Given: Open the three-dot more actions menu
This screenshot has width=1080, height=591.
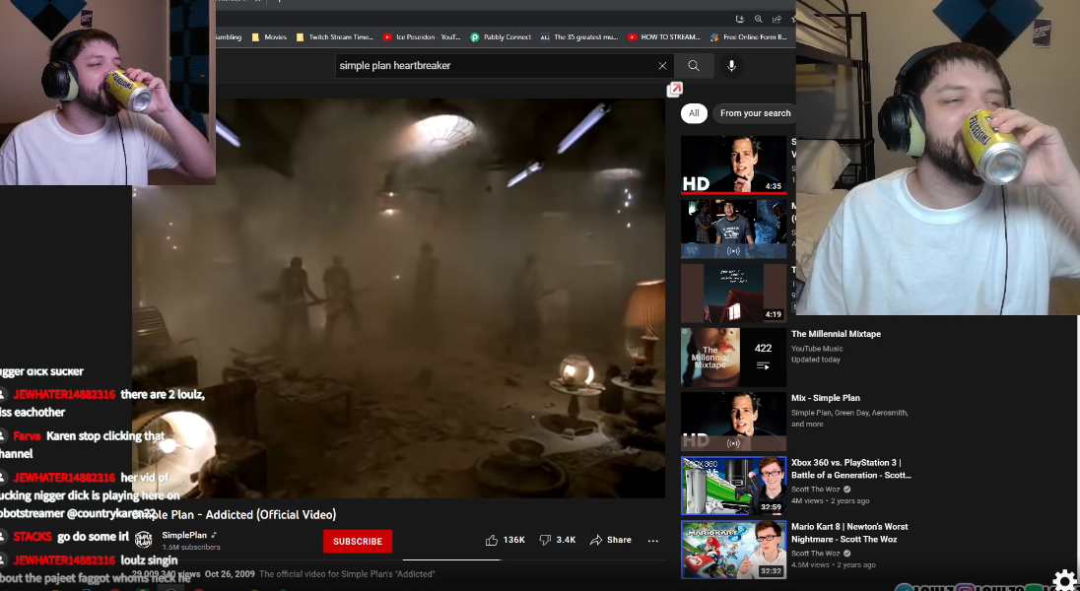Looking at the screenshot, I should (x=653, y=541).
